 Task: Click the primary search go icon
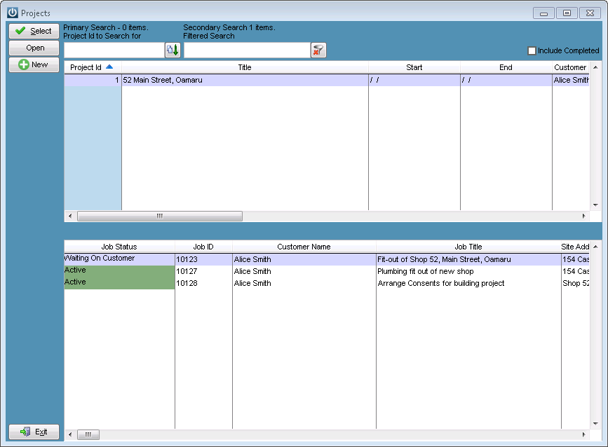coord(173,50)
